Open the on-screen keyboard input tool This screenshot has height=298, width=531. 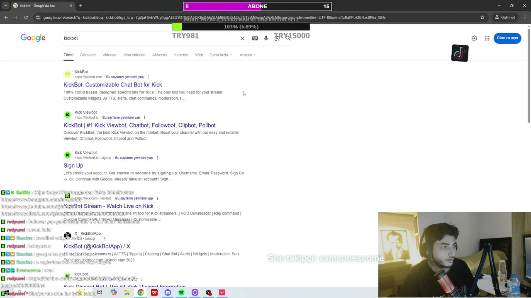255,38
